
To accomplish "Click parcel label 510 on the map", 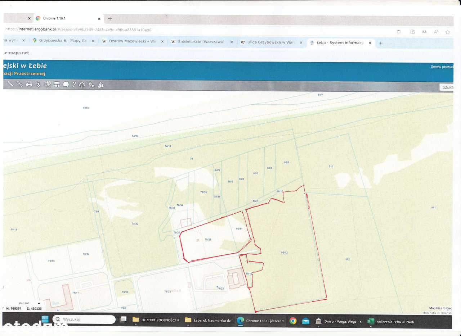I will click(331, 166).
